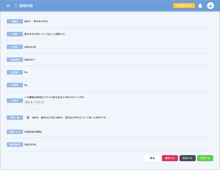Select the value 共通設定(3段階)
Screen dimensions: 220x170
pyautogui.click(x=33, y=132)
